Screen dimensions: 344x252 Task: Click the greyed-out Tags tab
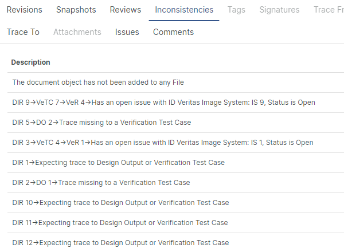pos(236,10)
